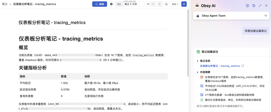
Task: Click external-link icon beside note name
Action: (x=242, y=66)
